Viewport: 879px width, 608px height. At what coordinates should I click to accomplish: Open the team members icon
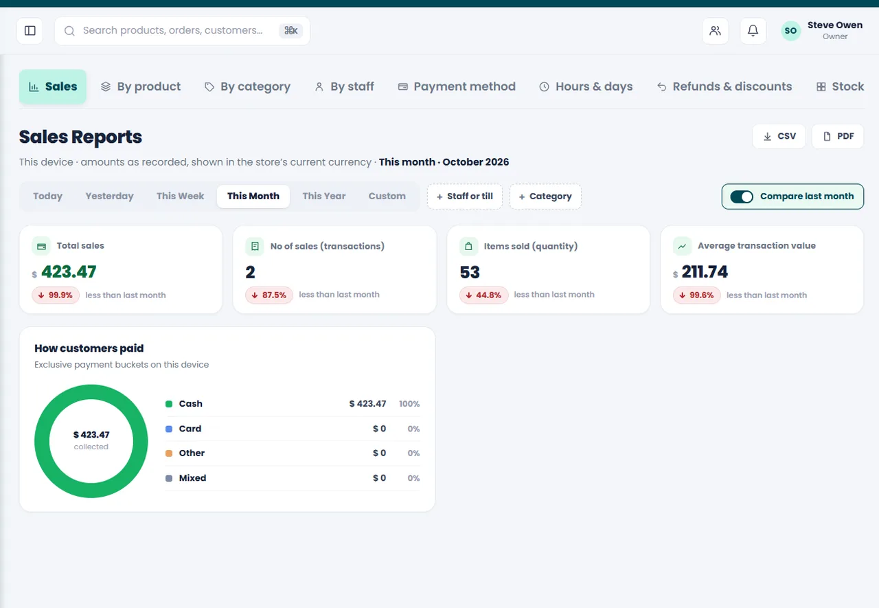[x=715, y=31]
